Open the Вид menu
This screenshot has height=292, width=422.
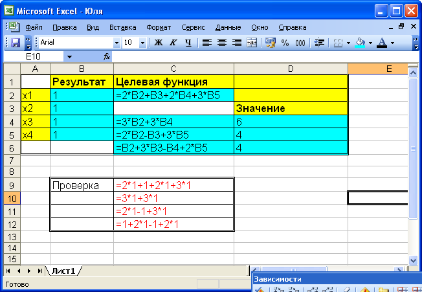pyautogui.click(x=93, y=27)
